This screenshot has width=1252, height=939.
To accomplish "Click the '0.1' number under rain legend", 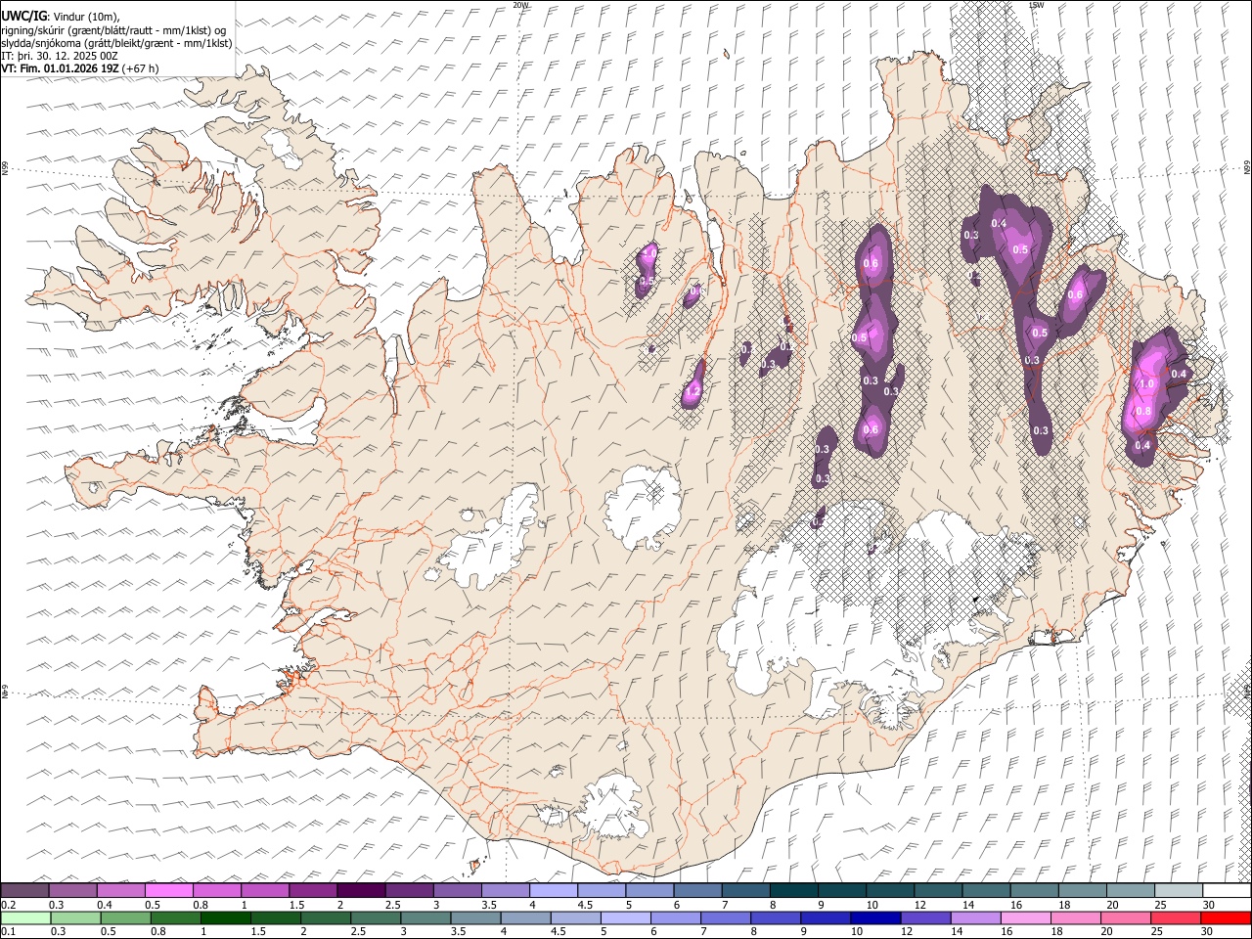I will [6, 931].
